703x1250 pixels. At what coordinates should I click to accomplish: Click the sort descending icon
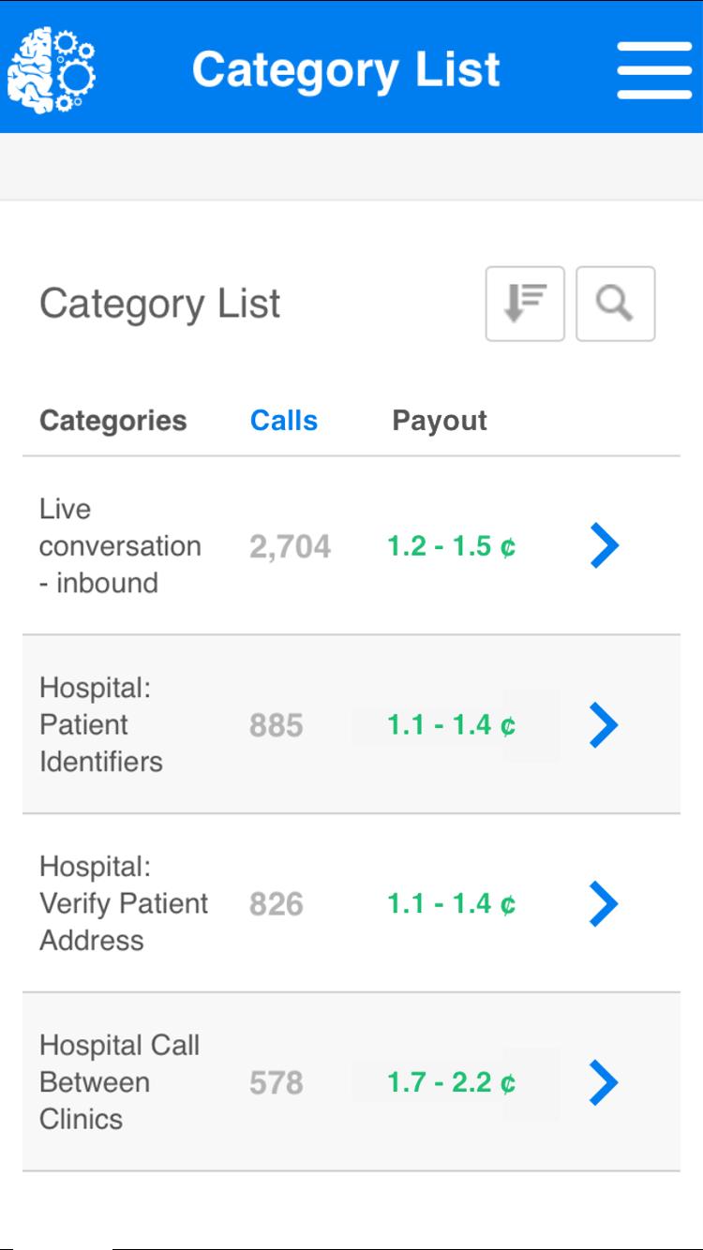pos(525,304)
